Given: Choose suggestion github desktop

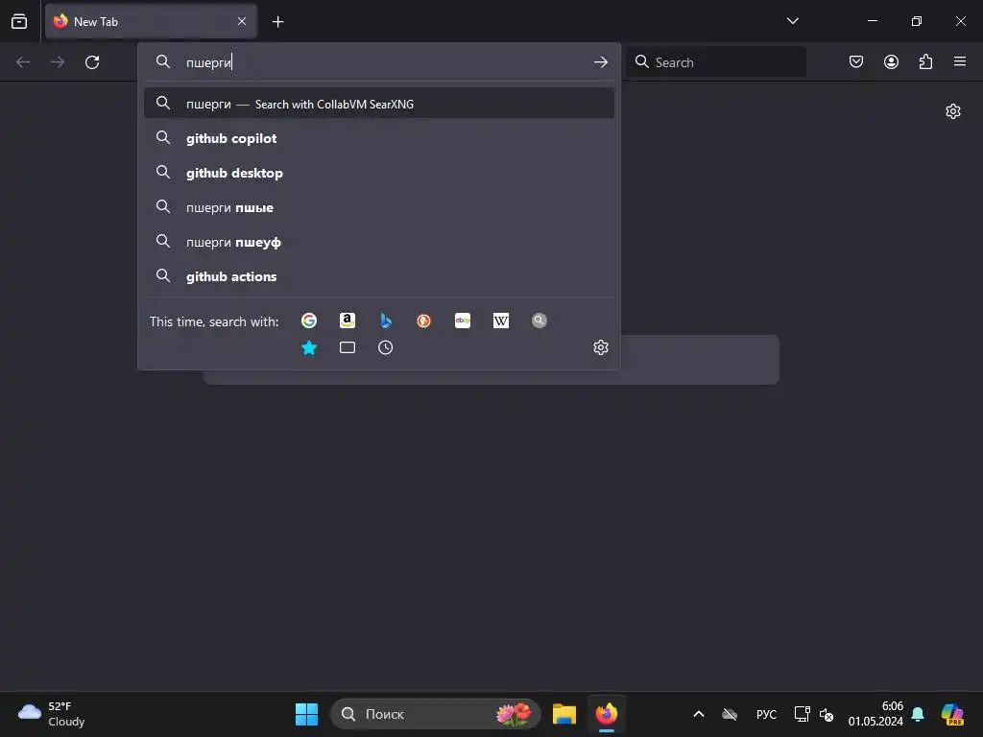Looking at the screenshot, I should (378, 173).
